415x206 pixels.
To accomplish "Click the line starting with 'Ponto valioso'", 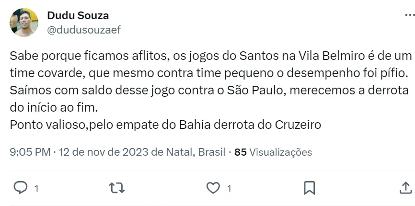I will coord(165,125).
